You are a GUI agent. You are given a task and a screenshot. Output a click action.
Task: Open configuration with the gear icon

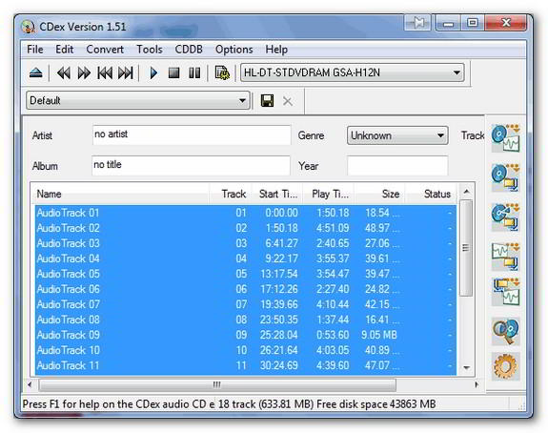click(505, 366)
